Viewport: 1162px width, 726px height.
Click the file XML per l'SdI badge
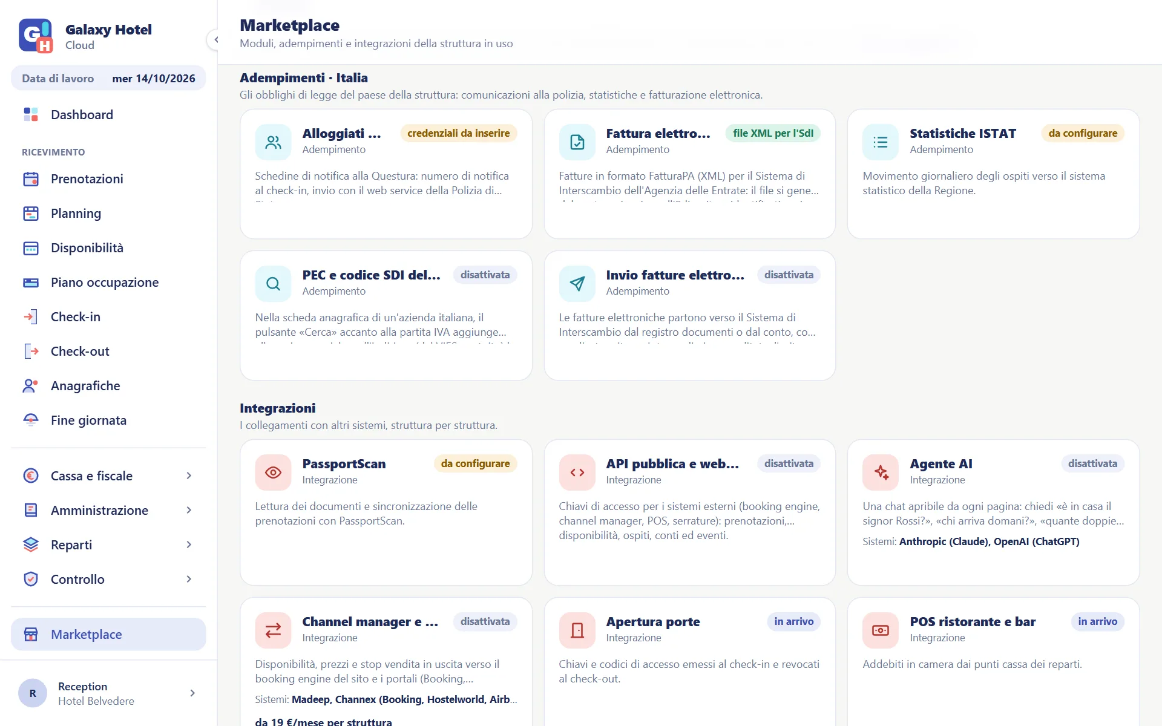(x=773, y=133)
